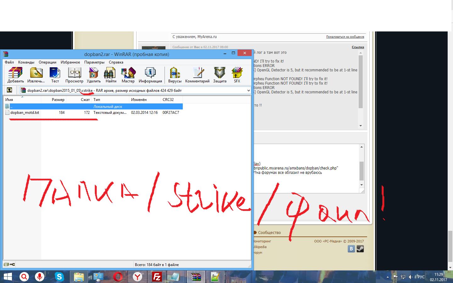The image size is (453, 283).
Task: Switch to FileZilla on the taskbar
Action: (157, 277)
